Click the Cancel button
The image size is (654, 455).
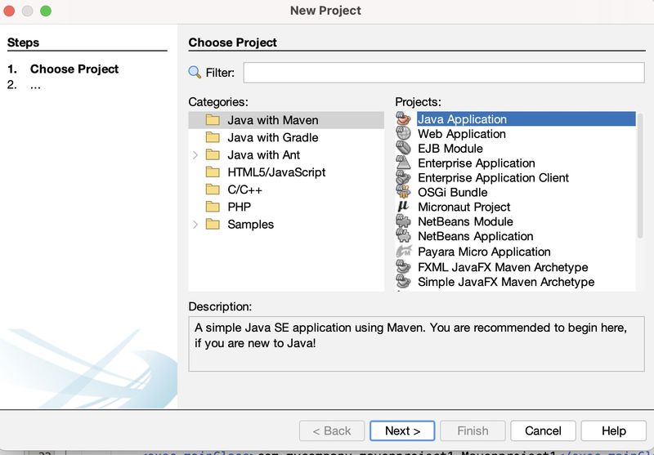[x=543, y=430]
